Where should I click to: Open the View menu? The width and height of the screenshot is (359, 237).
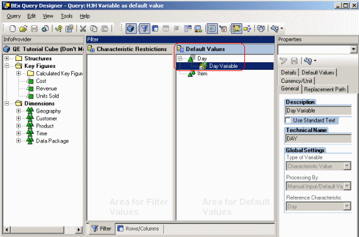48,16
